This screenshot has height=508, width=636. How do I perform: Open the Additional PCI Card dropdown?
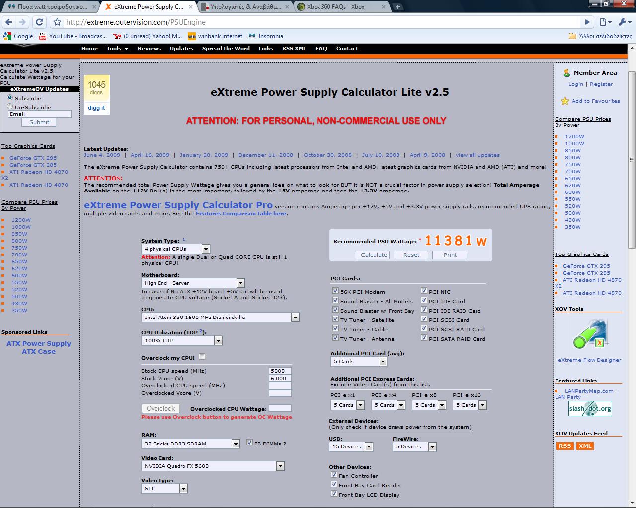pos(359,361)
